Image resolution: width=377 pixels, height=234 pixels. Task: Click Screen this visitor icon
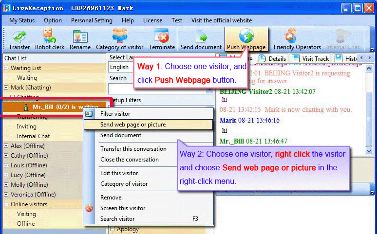click(89, 208)
